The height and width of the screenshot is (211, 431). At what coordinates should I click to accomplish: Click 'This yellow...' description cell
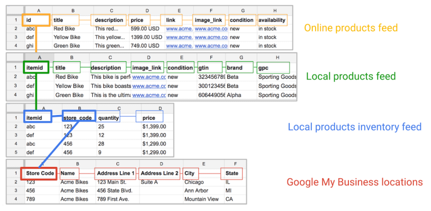tap(110, 37)
